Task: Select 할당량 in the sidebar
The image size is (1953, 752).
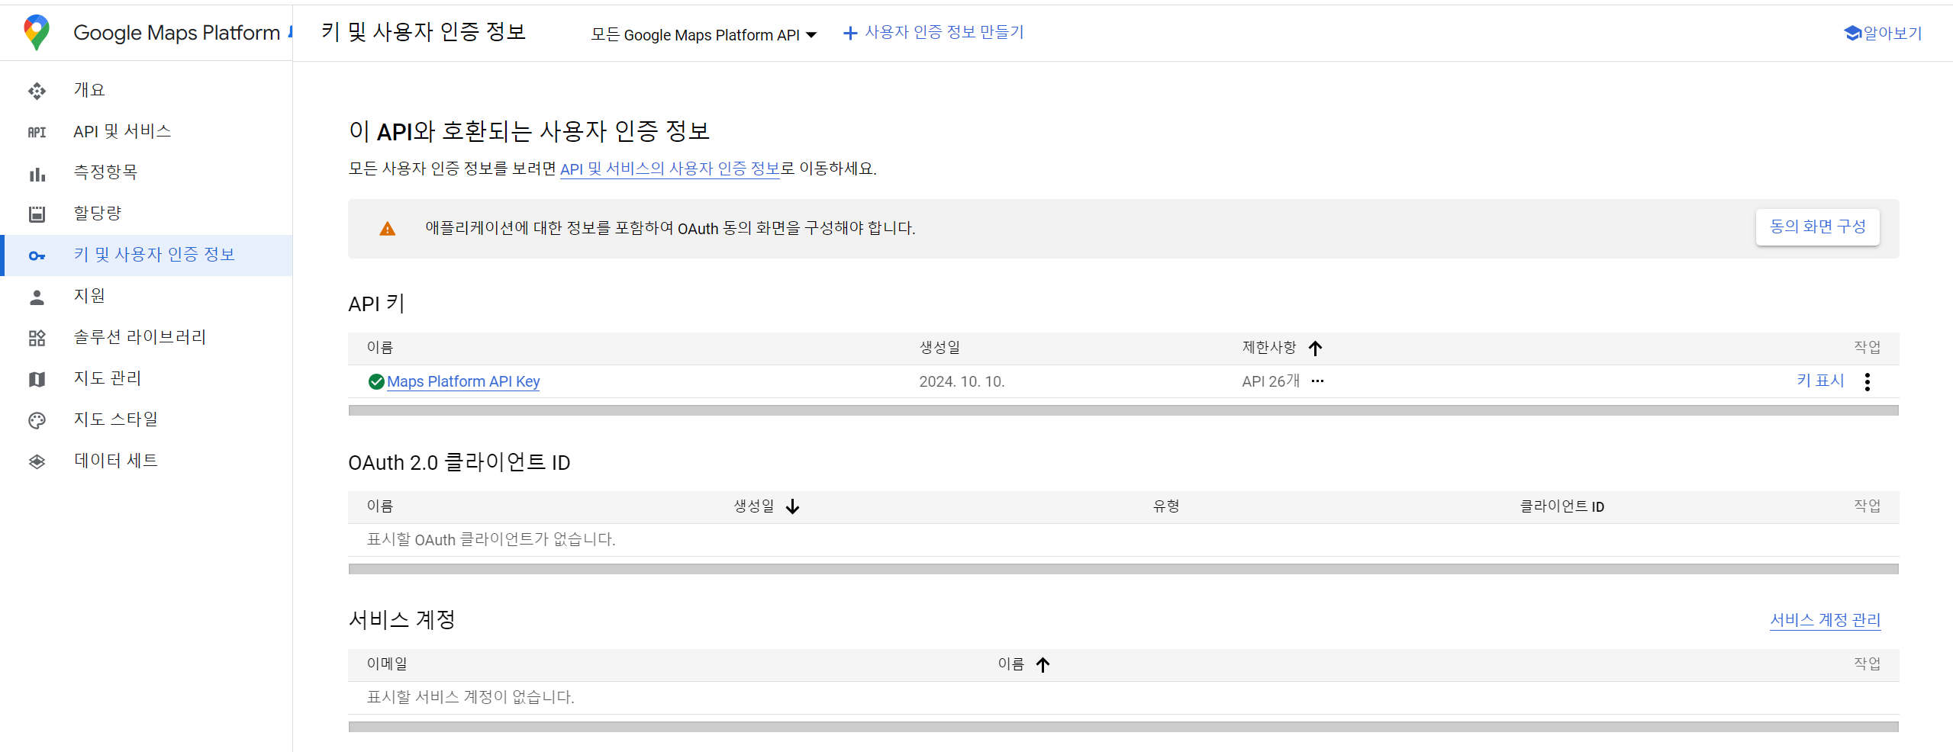Action: click(x=98, y=214)
